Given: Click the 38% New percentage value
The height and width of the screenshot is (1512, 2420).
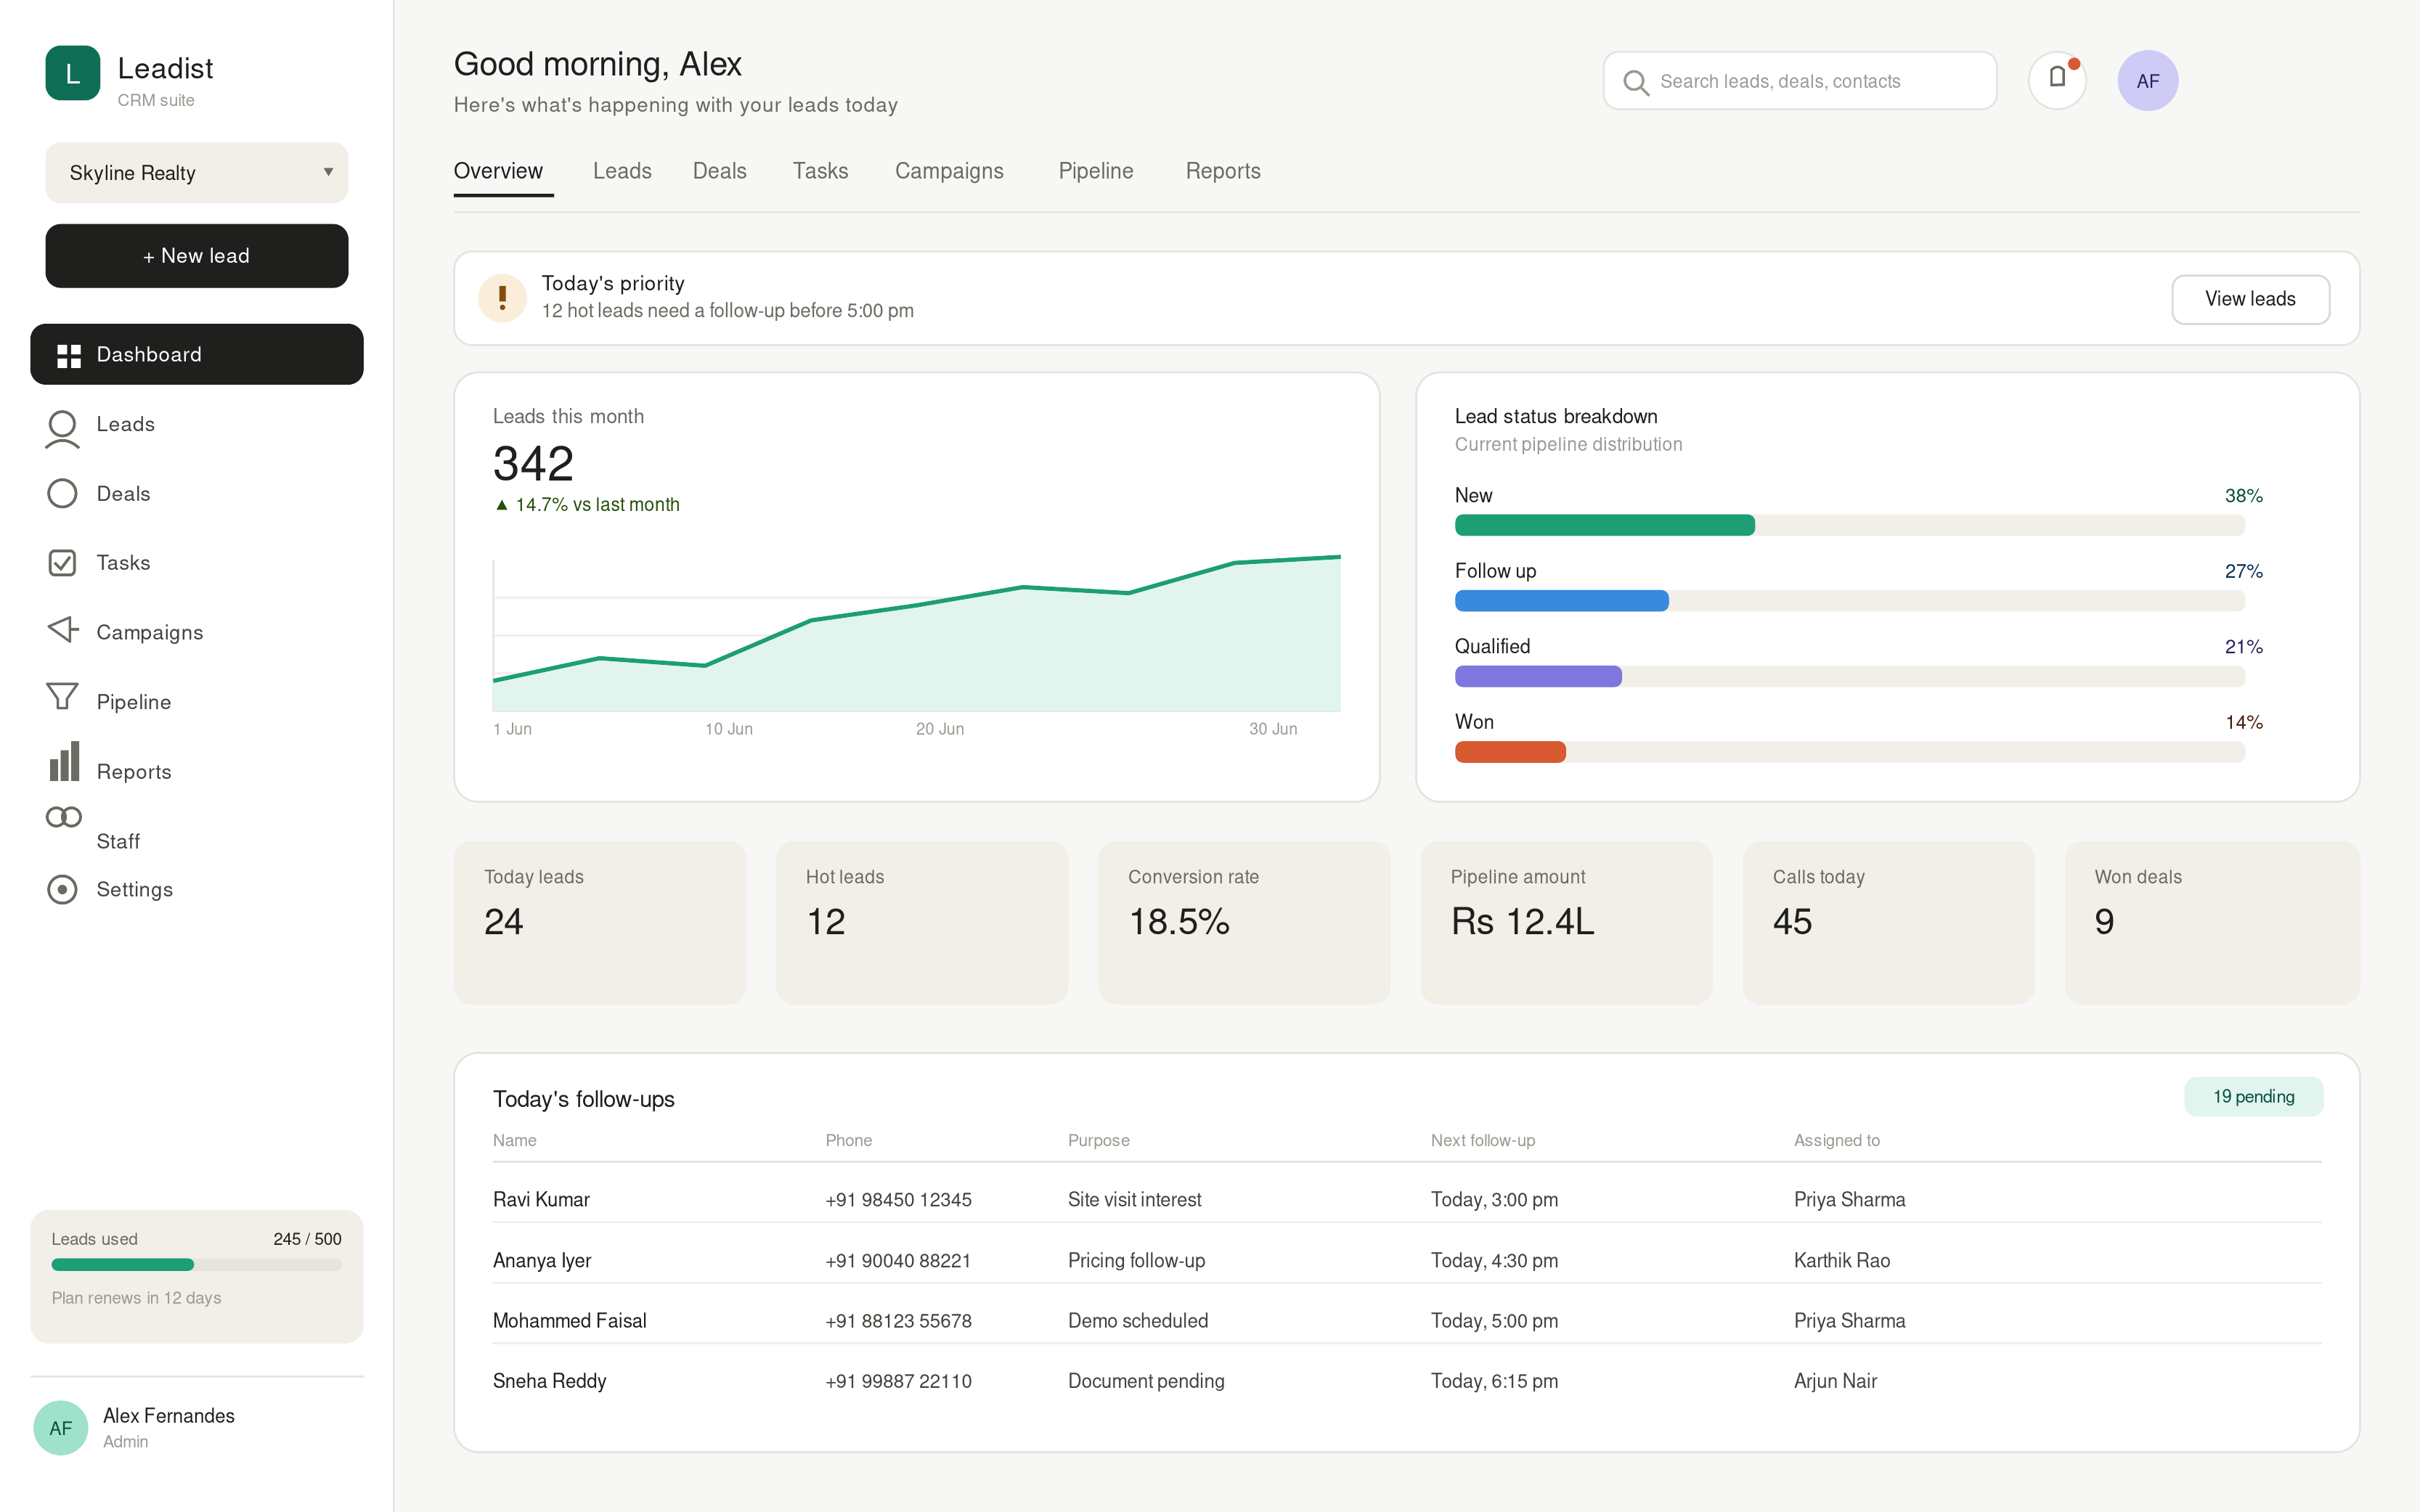Looking at the screenshot, I should (x=2243, y=496).
